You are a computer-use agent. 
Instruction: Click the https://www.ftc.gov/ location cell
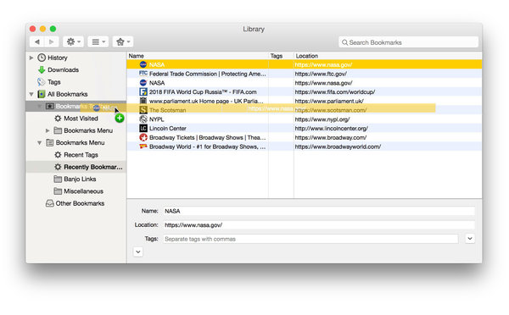pyautogui.click(x=321, y=74)
